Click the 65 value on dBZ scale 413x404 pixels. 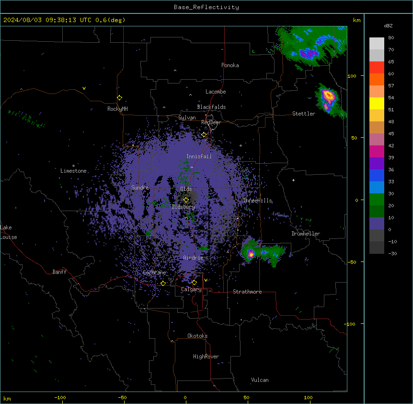coord(391,62)
